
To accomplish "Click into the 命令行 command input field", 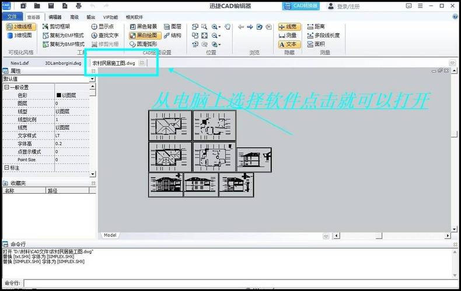I will coord(233,283).
